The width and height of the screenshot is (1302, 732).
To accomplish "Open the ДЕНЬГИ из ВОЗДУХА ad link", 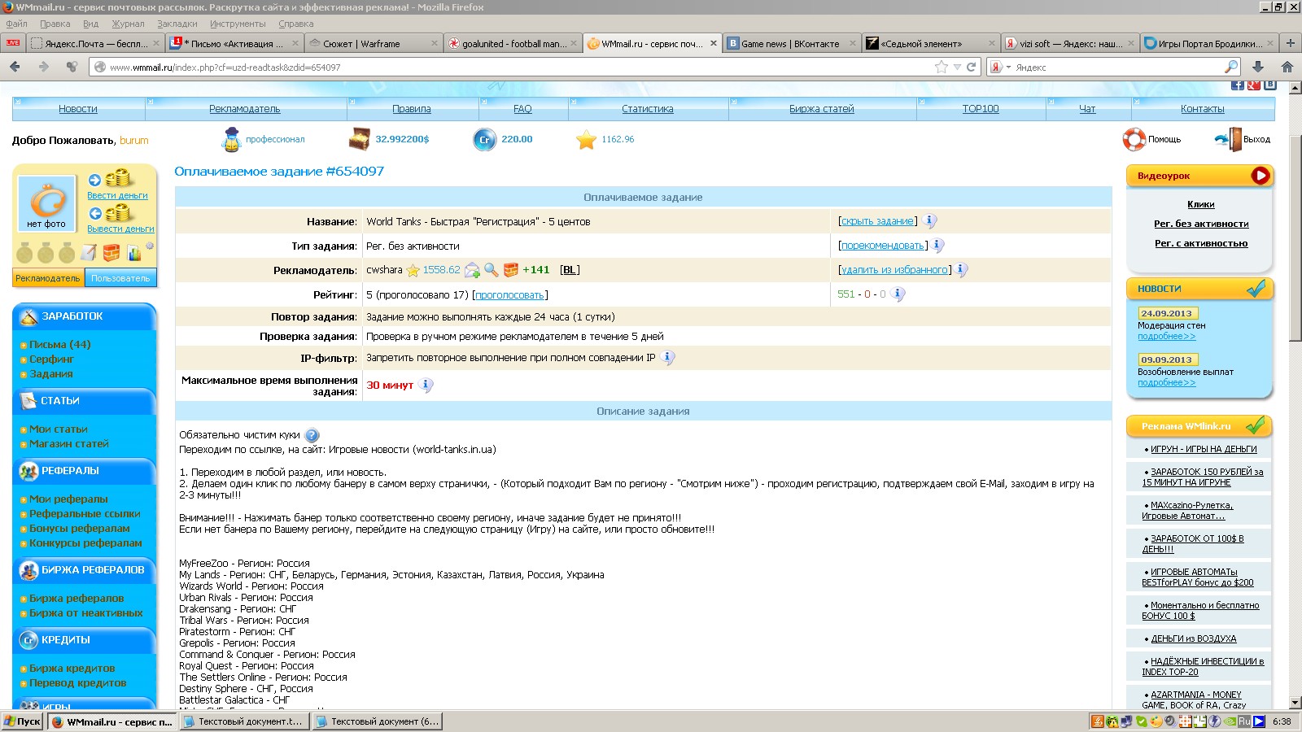I will [1193, 638].
